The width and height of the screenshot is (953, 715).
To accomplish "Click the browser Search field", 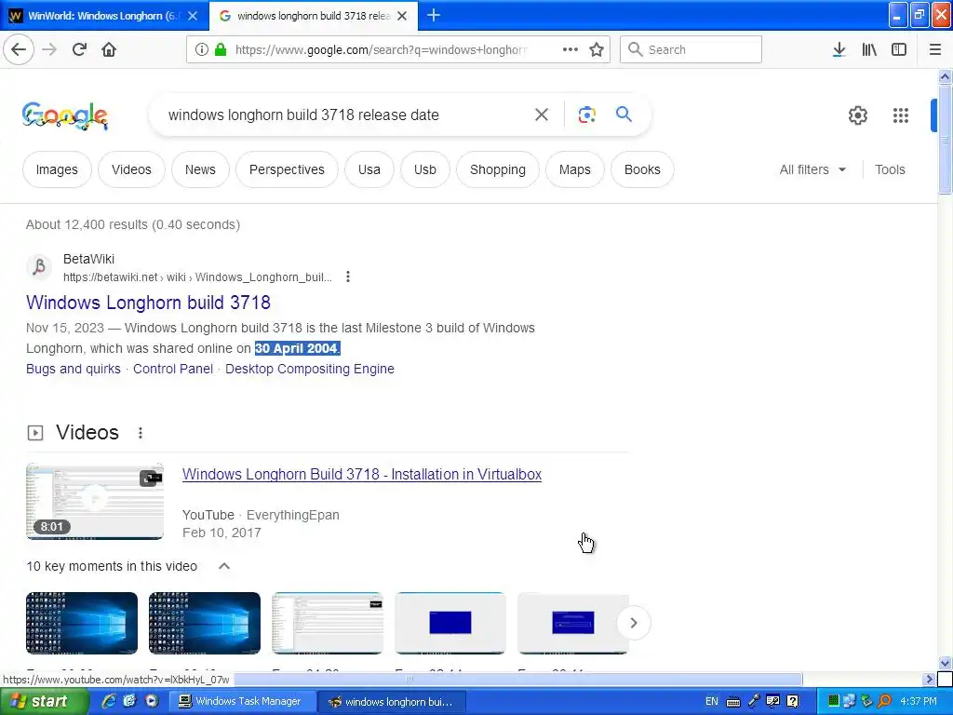I will tap(691, 49).
